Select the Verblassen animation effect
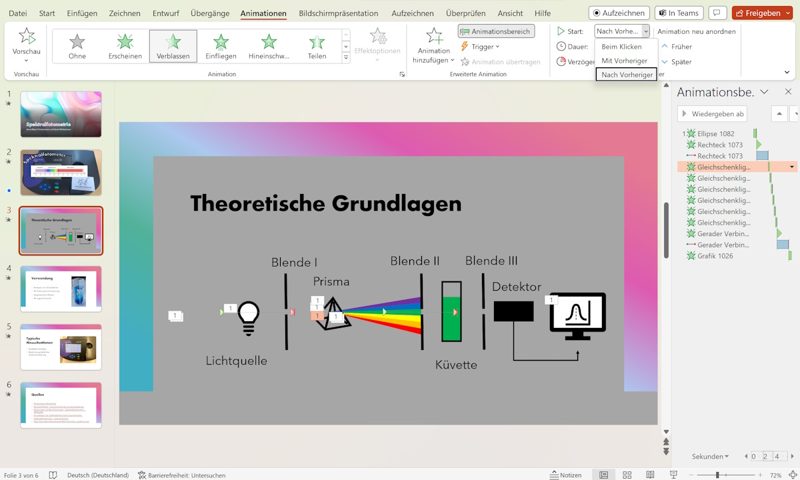The image size is (800, 480). click(x=173, y=45)
